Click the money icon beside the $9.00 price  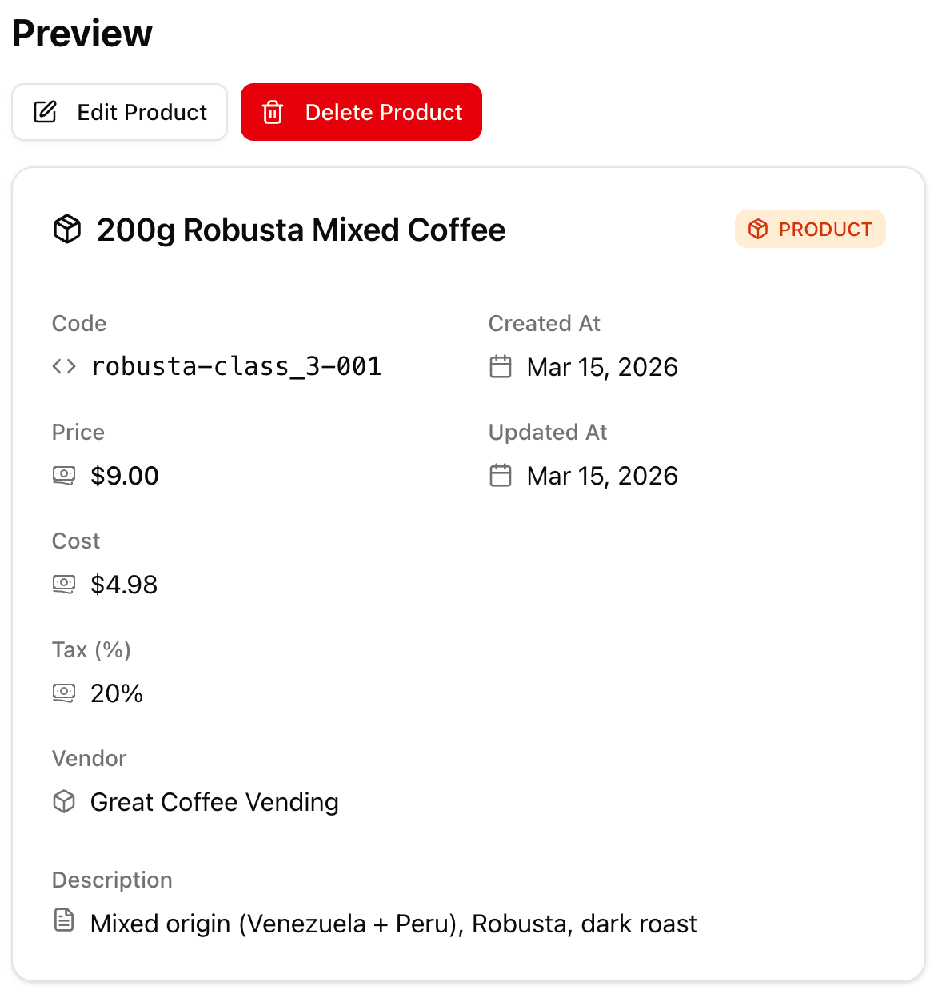click(64, 475)
